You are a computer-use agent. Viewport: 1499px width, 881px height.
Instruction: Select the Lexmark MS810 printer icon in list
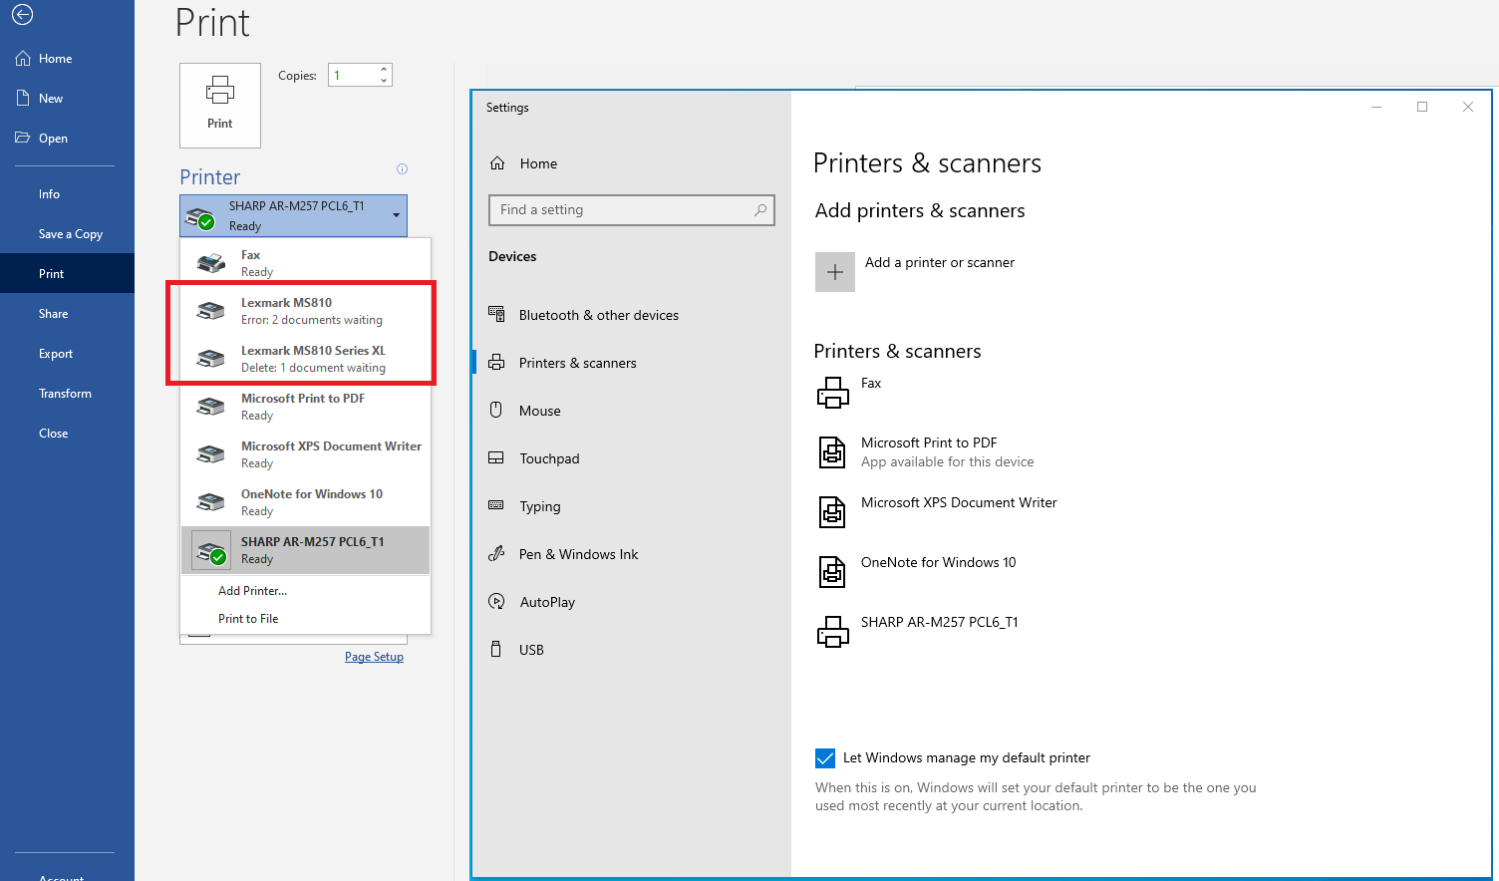(210, 311)
